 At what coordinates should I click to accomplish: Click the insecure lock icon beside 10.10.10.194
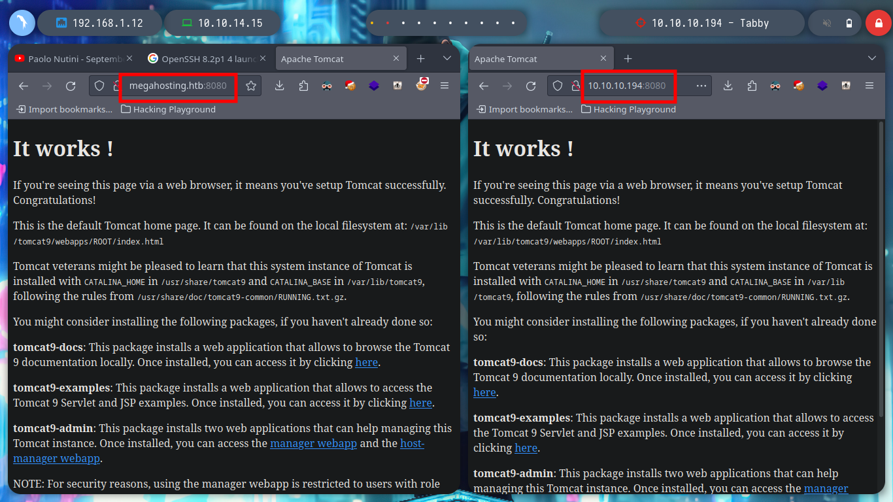[x=575, y=86]
